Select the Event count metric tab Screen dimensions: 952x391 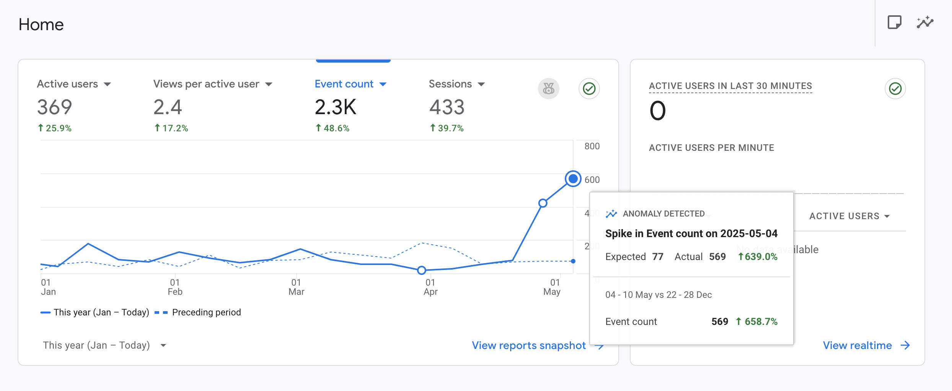coord(344,84)
